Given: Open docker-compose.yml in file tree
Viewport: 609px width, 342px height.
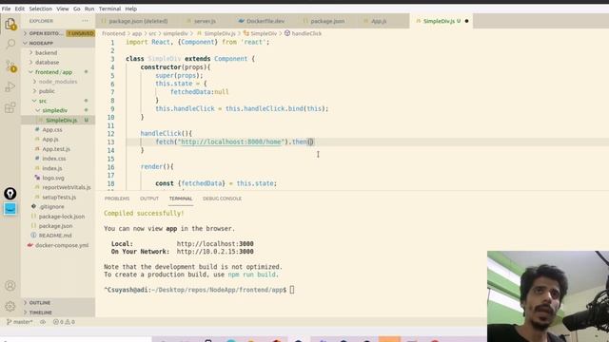Looking at the screenshot, I should 61,245.
